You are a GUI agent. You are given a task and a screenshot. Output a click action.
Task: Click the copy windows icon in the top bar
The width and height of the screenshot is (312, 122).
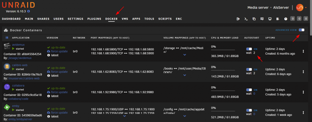254,19
